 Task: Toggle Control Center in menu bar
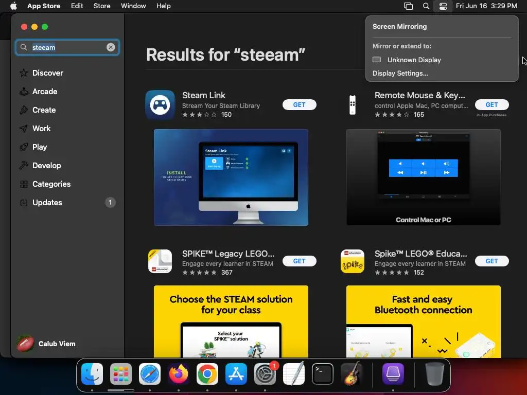443,6
